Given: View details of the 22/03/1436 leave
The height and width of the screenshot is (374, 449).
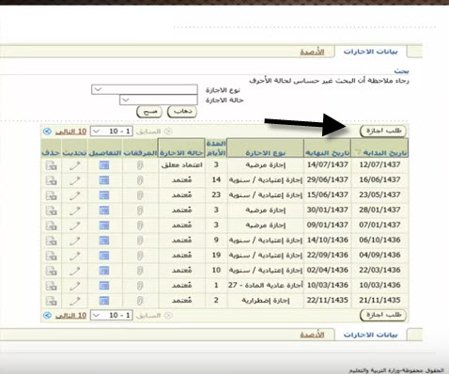Looking at the screenshot, I should [104, 271].
